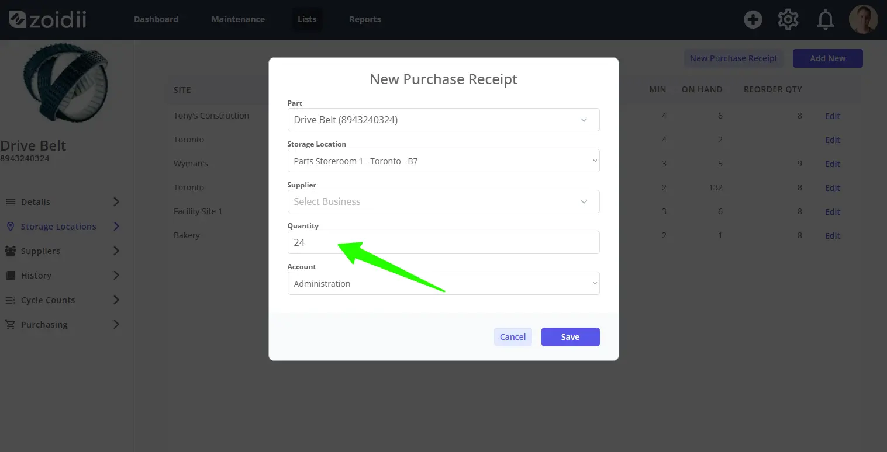This screenshot has width=887, height=452.
Task: Save the new purchase receipt
Action: [x=570, y=337]
